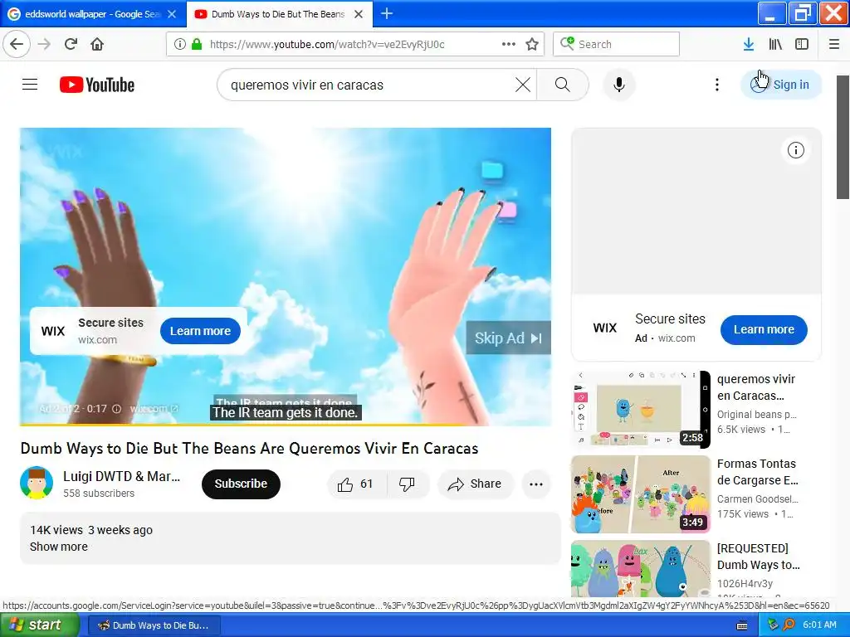The image size is (850, 637).
Task: Open a new browser tab with plus
Action: [387, 13]
